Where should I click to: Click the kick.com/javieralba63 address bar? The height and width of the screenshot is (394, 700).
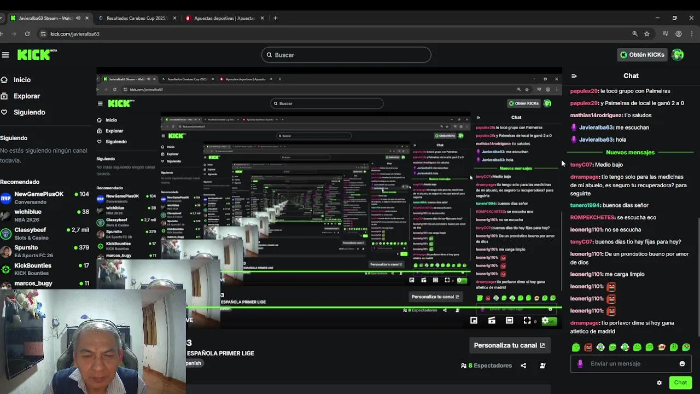[75, 34]
